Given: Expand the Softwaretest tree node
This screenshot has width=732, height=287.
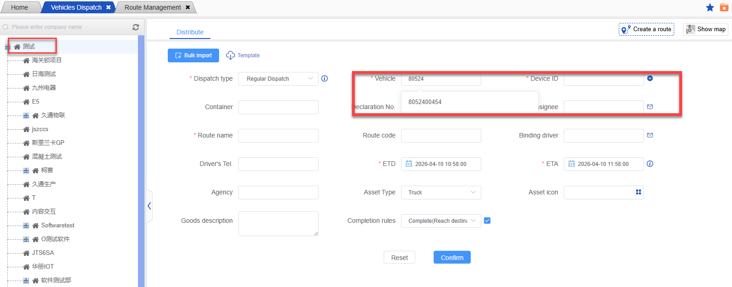Looking at the screenshot, I should (x=26, y=226).
